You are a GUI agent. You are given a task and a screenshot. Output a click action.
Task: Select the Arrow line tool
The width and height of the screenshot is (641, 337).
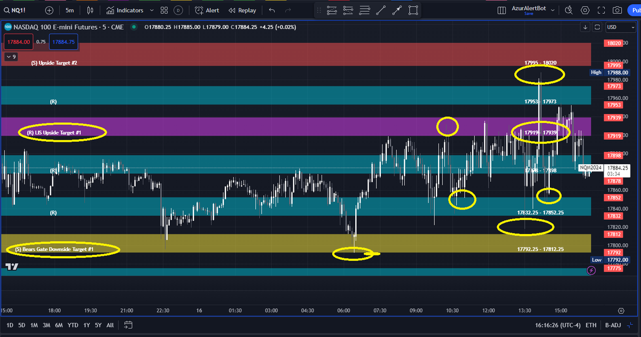pos(397,10)
